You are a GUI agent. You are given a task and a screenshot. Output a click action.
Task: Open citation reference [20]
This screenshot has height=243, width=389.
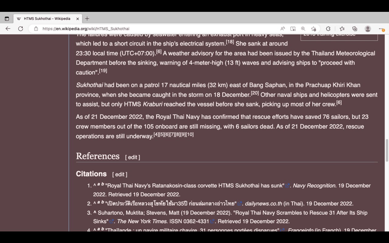(x=255, y=93)
